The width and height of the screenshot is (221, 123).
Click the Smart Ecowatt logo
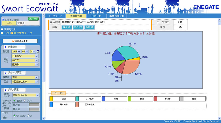coord(30,8)
